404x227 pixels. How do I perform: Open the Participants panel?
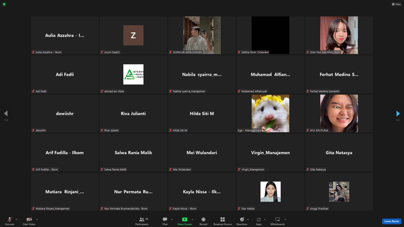pyautogui.click(x=142, y=221)
